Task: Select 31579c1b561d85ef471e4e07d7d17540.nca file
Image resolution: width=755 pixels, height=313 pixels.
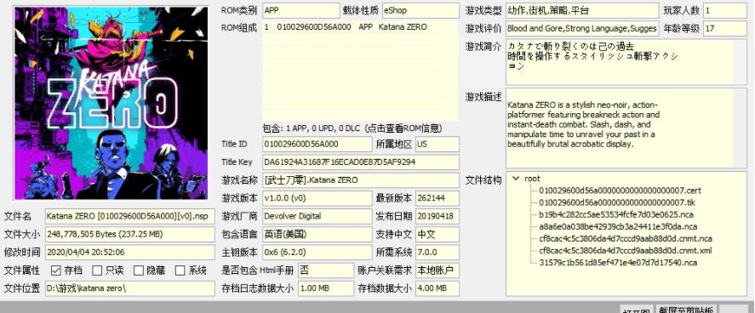Action: pos(618,263)
